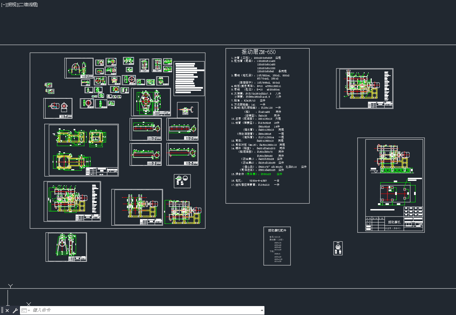Grab the command line drag grip handle
Screen dimensions: 456x315
pyautogui.click(x=2, y=311)
